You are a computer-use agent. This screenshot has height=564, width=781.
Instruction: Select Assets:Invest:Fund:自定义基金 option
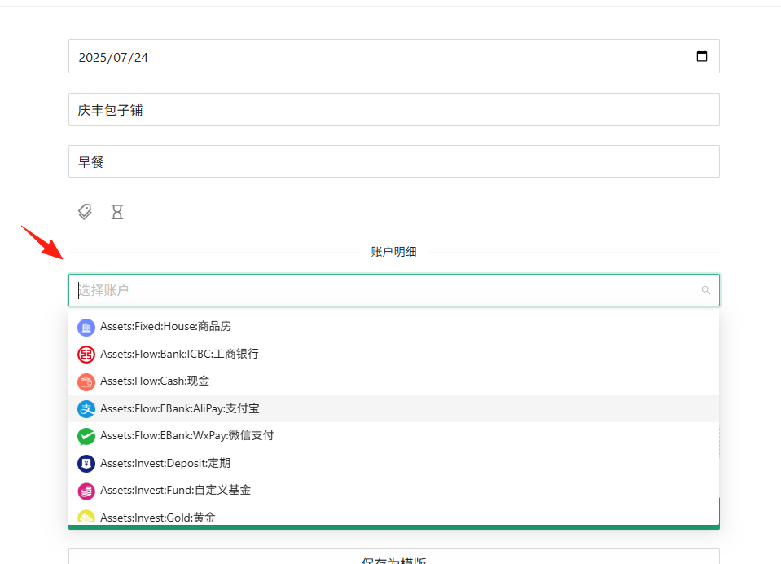pyautogui.click(x=393, y=491)
